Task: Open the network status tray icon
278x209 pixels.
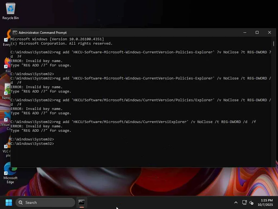Action: pos(245,202)
